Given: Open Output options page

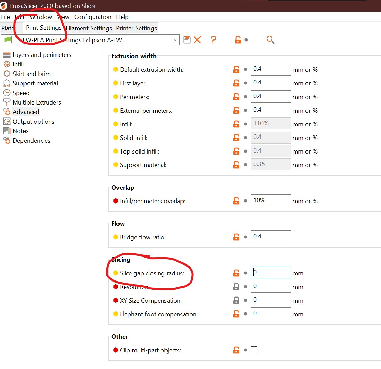Looking at the screenshot, I should pos(33,122).
